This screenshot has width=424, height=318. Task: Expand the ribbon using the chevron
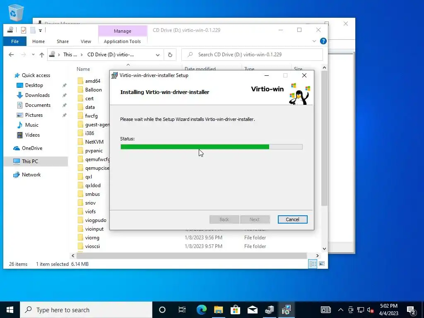(x=314, y=41)
